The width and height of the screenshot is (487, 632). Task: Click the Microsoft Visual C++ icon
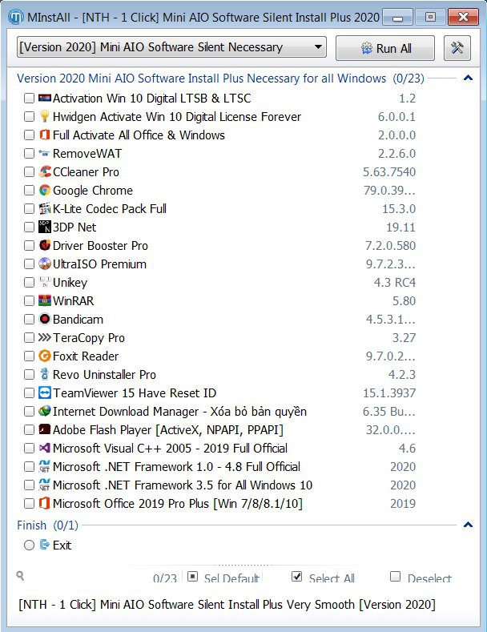click(44, 448)
